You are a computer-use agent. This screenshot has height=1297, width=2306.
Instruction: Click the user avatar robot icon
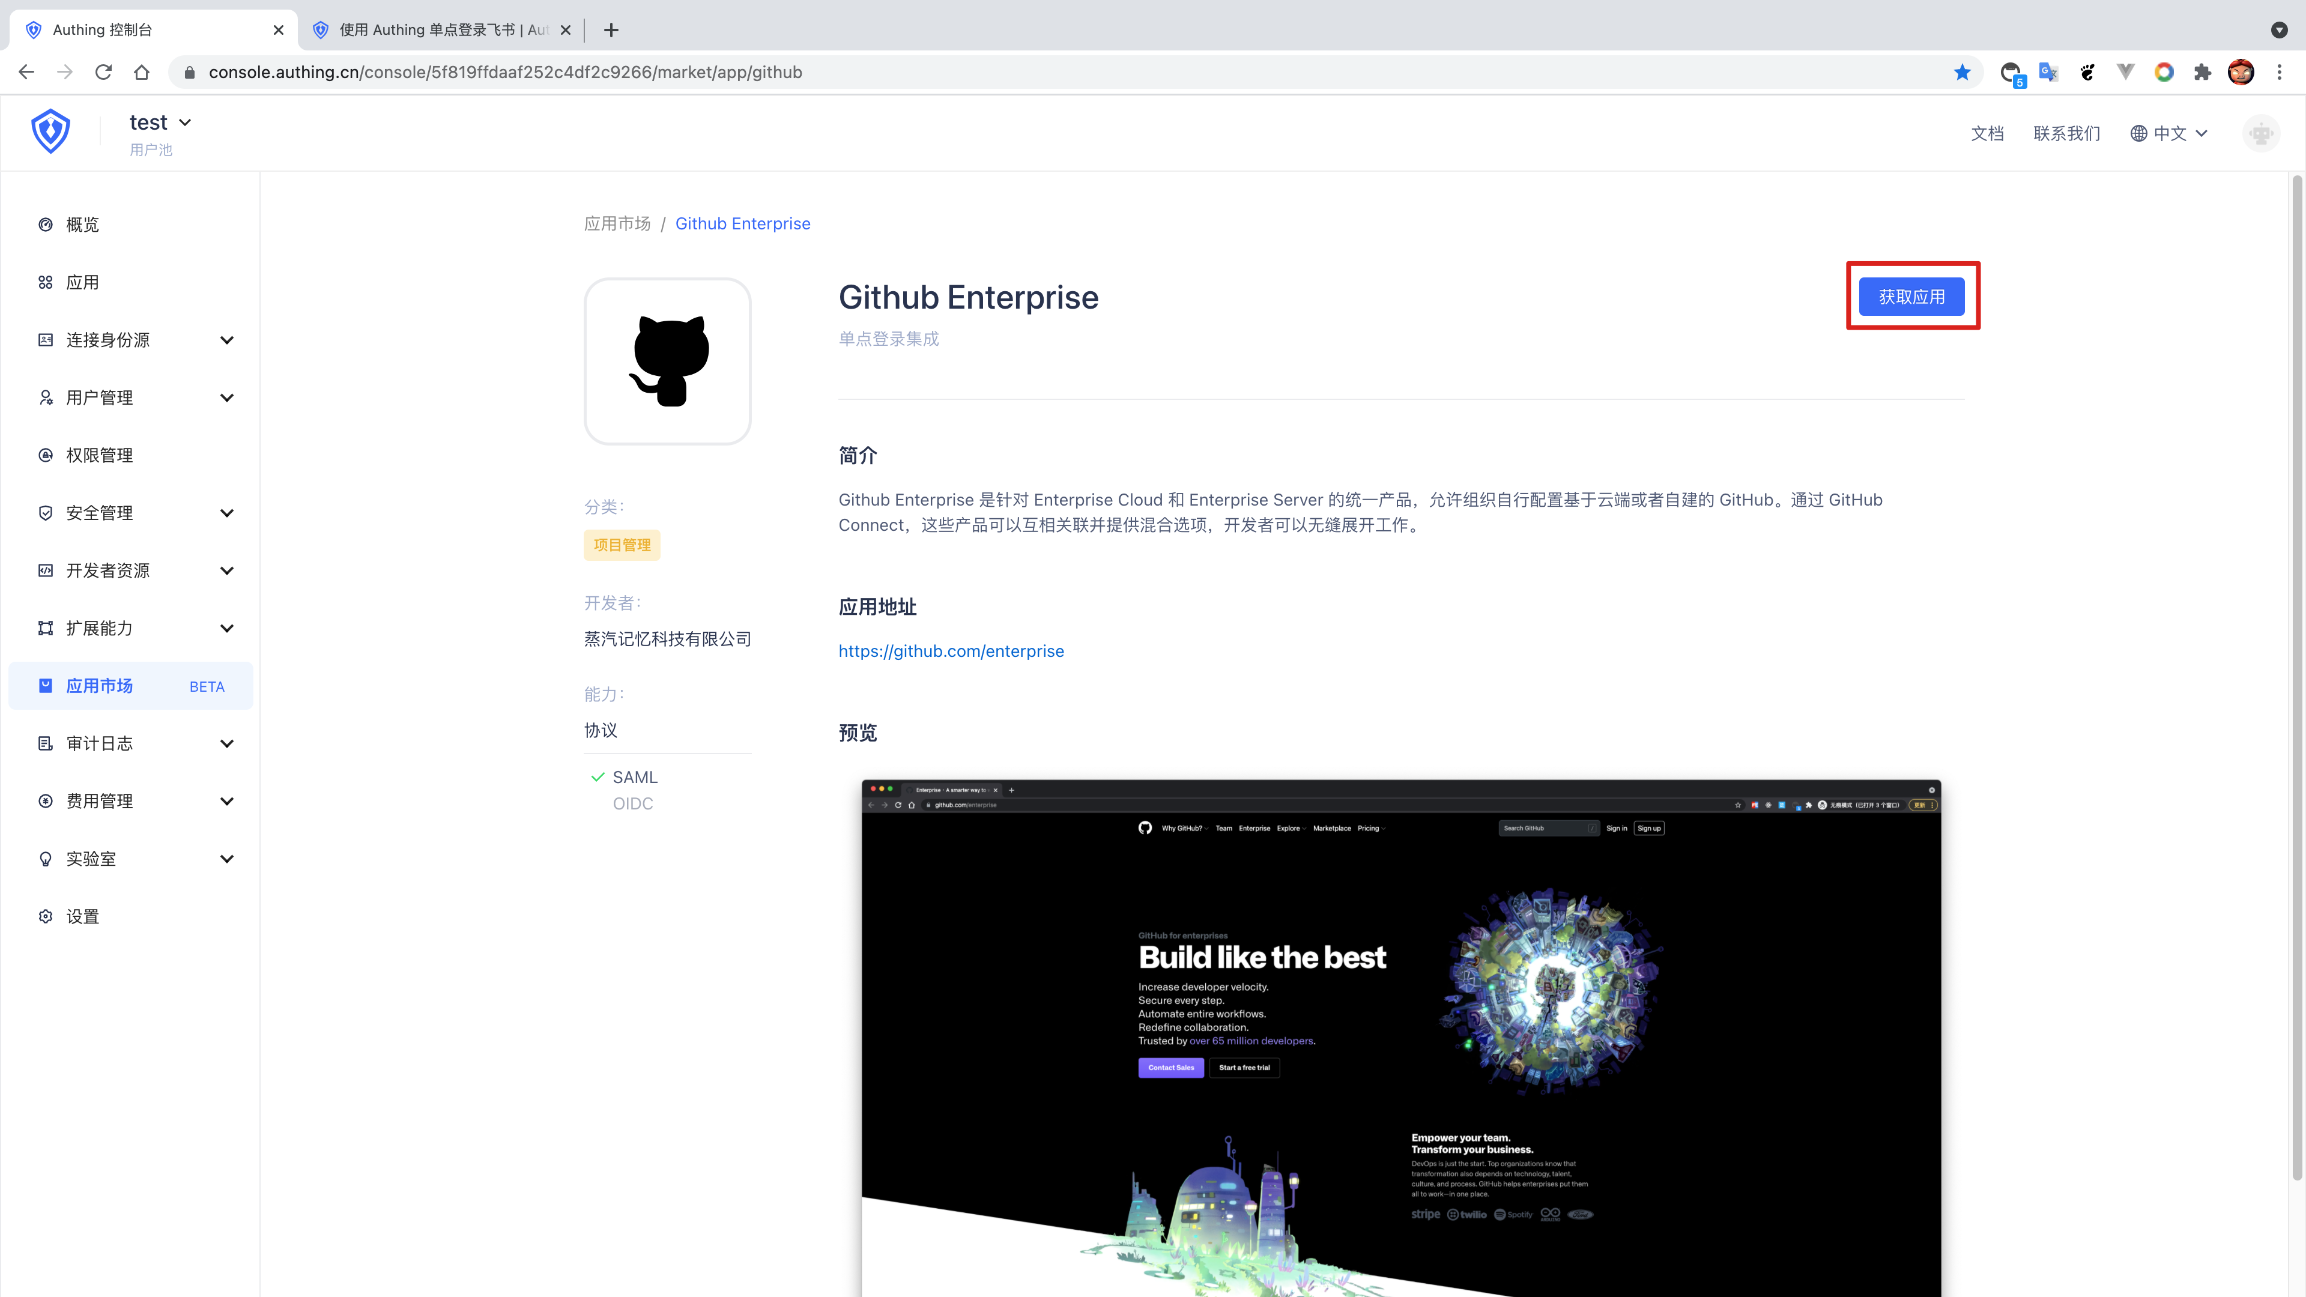click(2261, 133)
